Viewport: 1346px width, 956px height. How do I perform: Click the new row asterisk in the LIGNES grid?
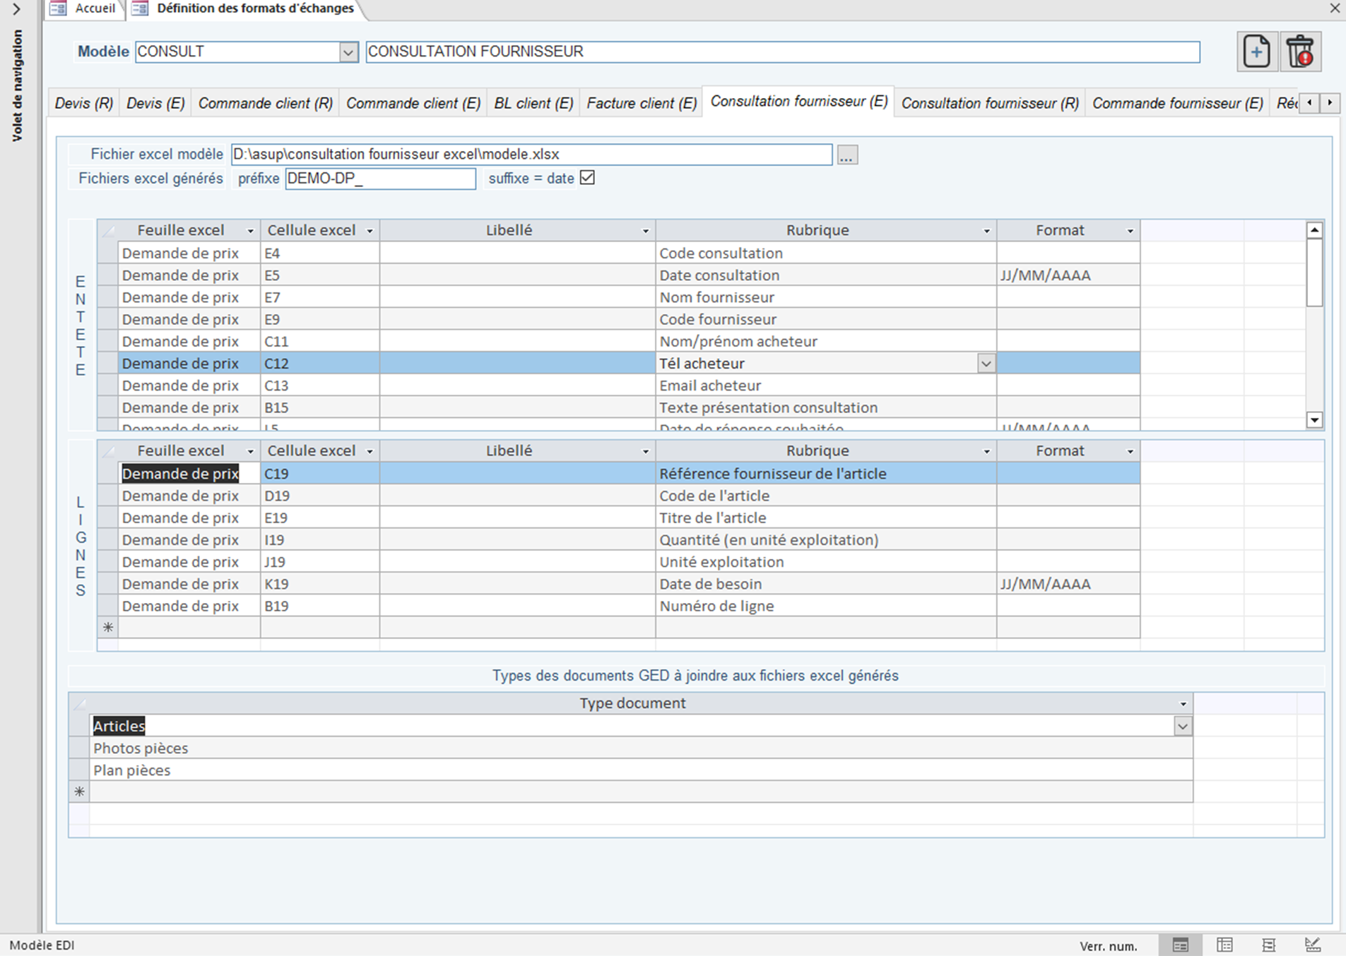click(107, 627)
